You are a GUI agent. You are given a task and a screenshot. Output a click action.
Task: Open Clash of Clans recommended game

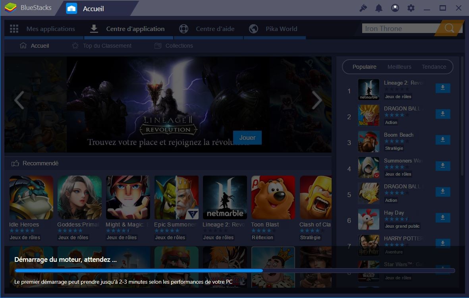[316, 197]
